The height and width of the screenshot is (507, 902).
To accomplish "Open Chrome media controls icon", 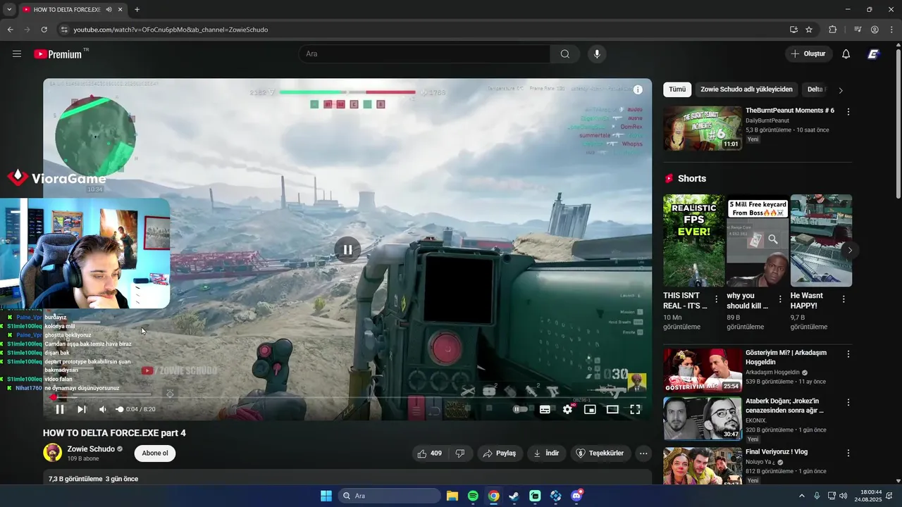I will [x=858, y=30].
